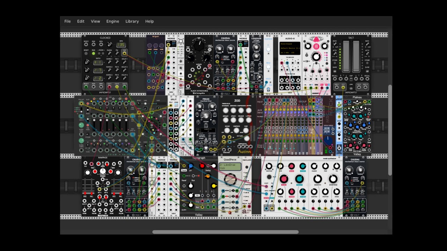The width and height of the screenshot is (447, 251).
Task: Click the mode plus button on Clocked
Action: click(x=103, y=54)
